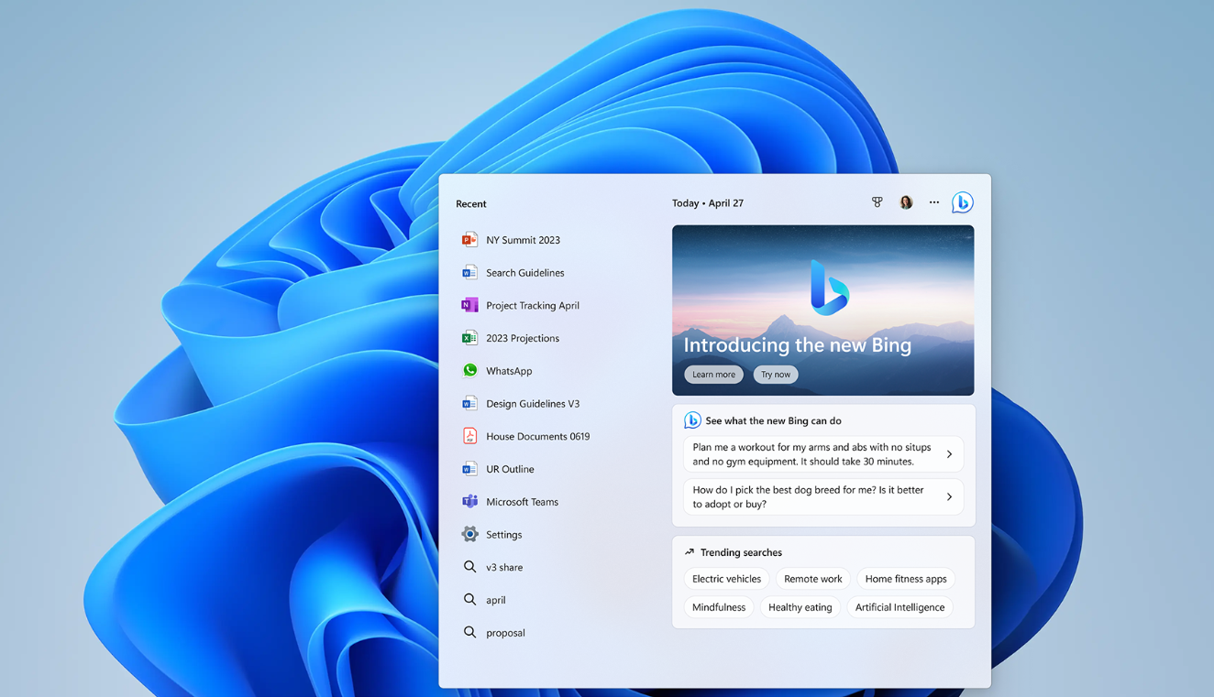Open Bing chat icon in header corner
The image size is (1214, 697).
click(962, 202)
